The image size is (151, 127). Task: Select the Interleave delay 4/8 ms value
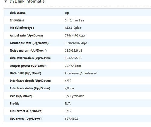coord(69,88)
